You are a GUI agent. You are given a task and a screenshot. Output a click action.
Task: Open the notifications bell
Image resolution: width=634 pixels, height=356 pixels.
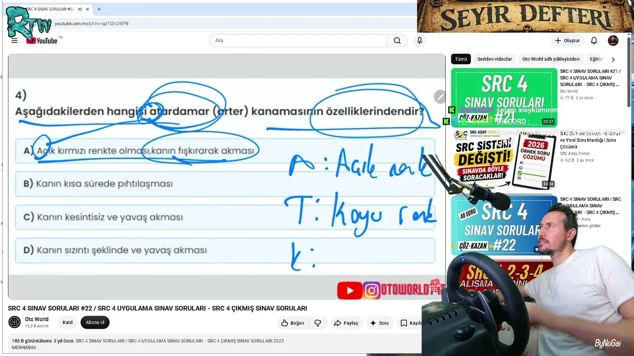(594, 41)
